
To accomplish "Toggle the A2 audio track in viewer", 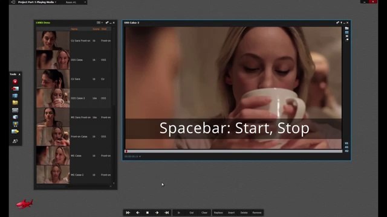I will click(346, 151).
